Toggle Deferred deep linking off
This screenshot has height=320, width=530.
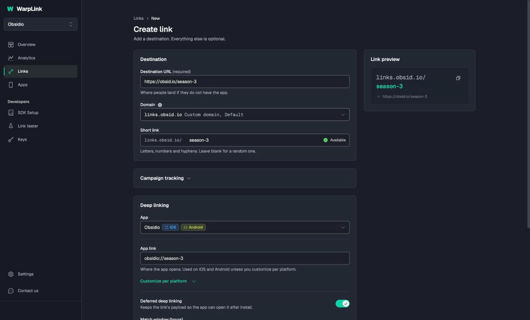pyautogui.click(x=342, y=304)
